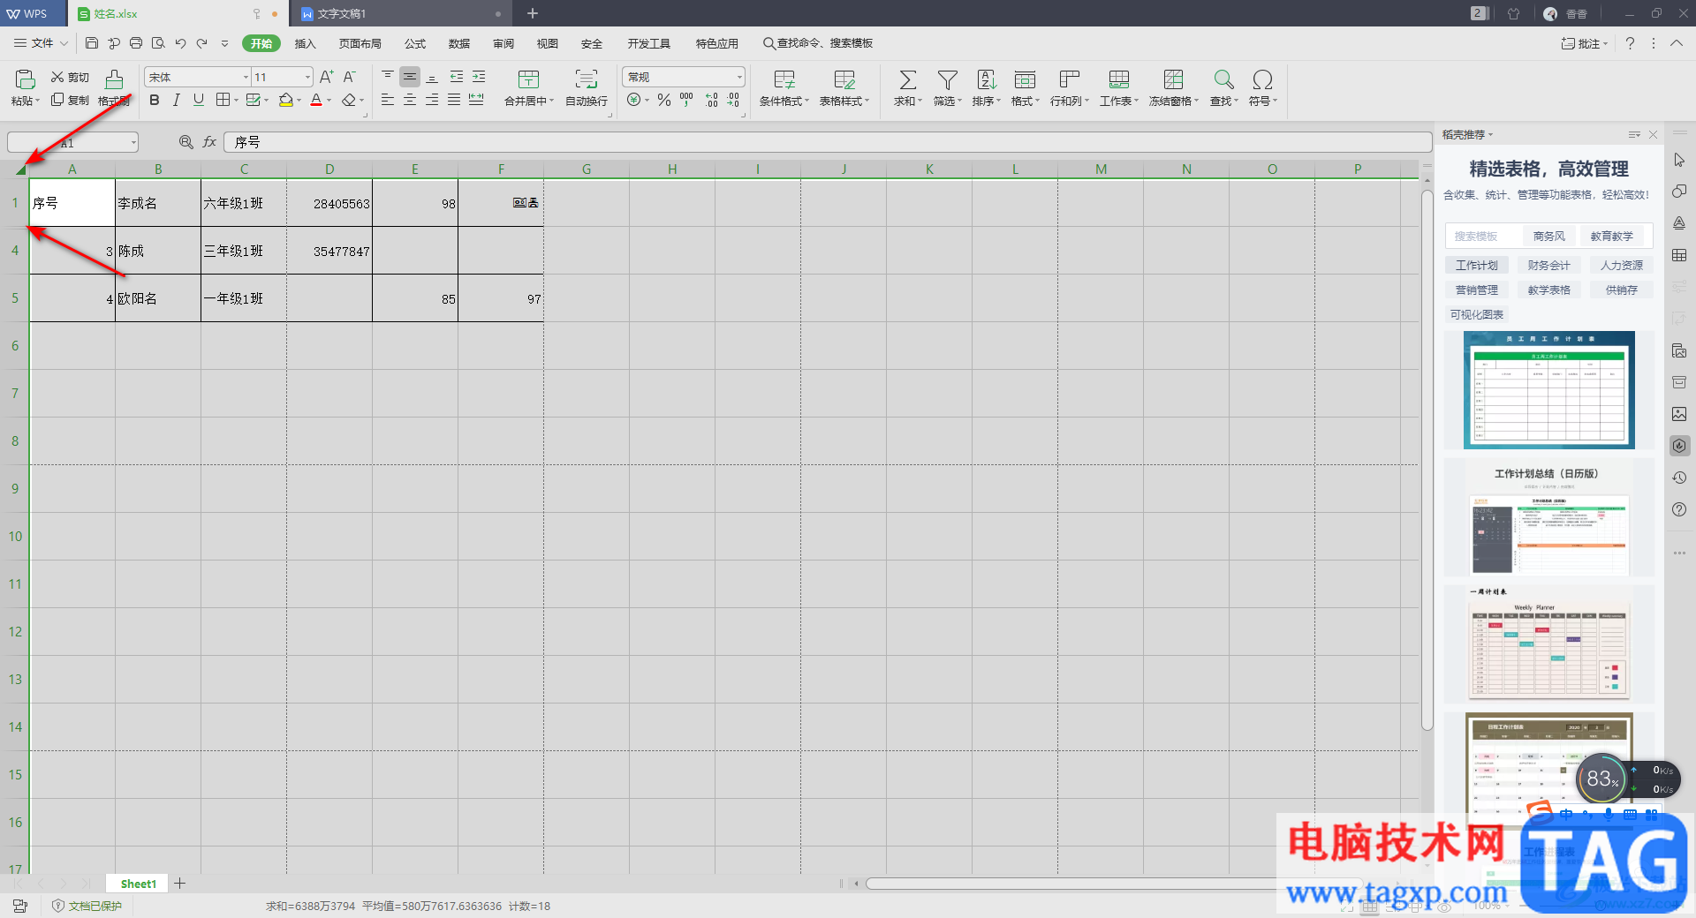Click the Table Style icon
1696x918 pixels.
point(844,80)
